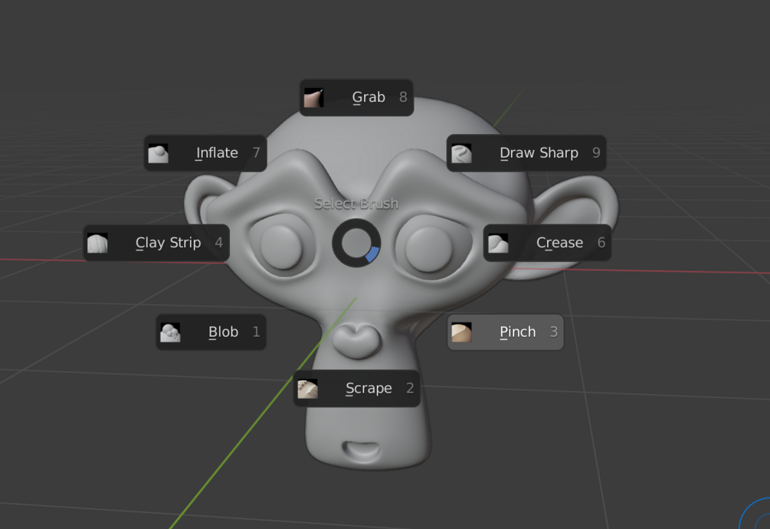Pick the Inflate brush thumbnail icon
This screenshot has height=529, width=770.
(x=158, y=153)
